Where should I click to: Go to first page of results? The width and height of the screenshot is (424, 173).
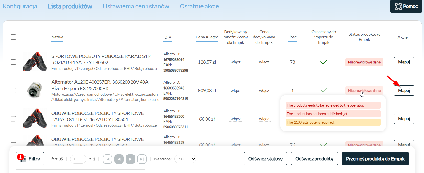tap(107, 159)
